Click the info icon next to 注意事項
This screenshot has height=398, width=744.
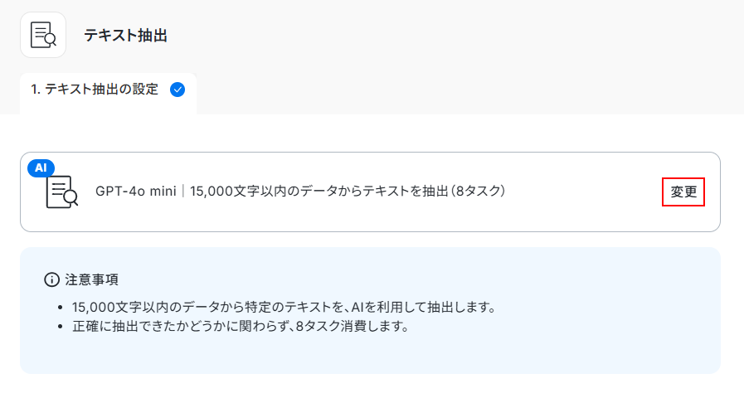tap(51, 279)
